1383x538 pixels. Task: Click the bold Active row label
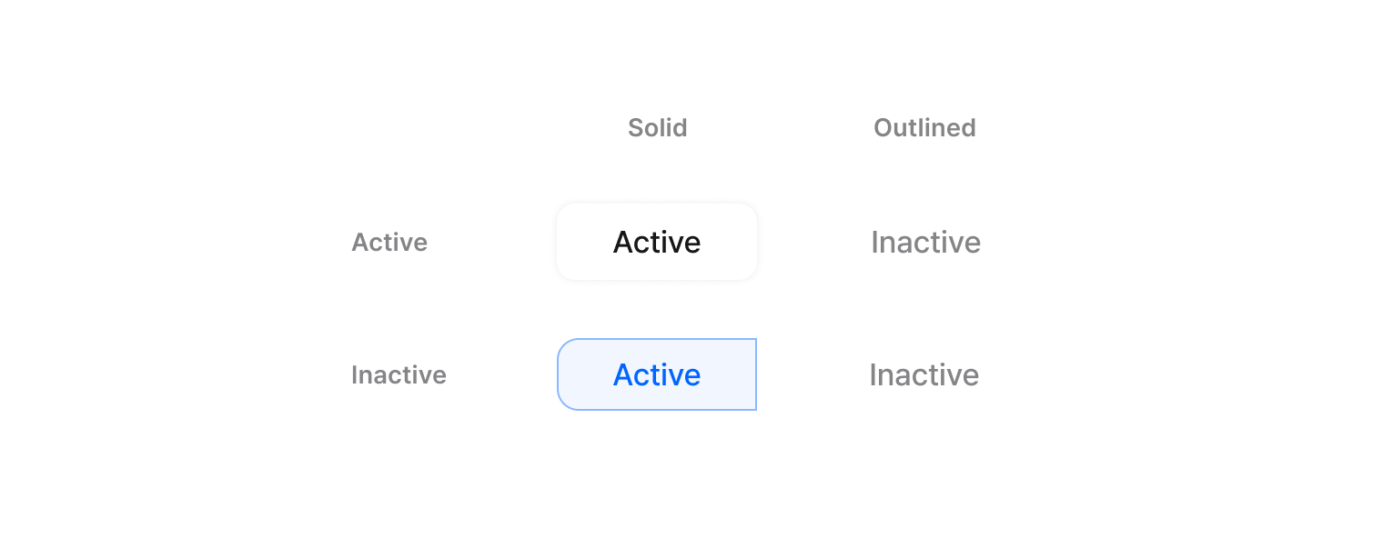pyautogui.click(x=389, y=242)
